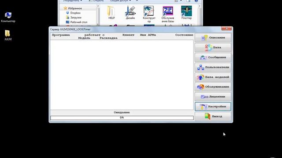Select Загрузки in Explorer sidebar
Viewport: 282px width, 158px height.
(x=76, y=18)
